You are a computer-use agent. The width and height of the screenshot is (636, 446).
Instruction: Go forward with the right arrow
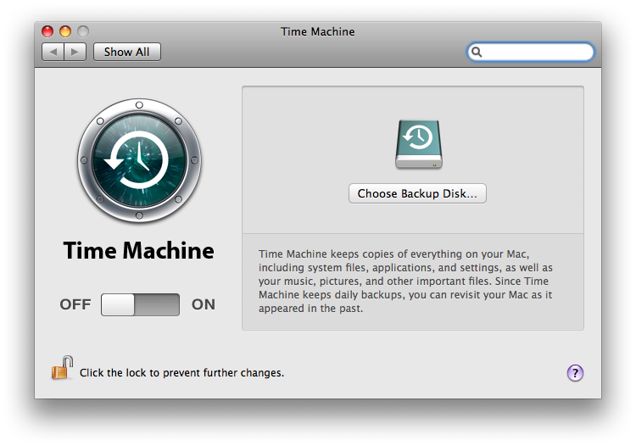[75, 52]
